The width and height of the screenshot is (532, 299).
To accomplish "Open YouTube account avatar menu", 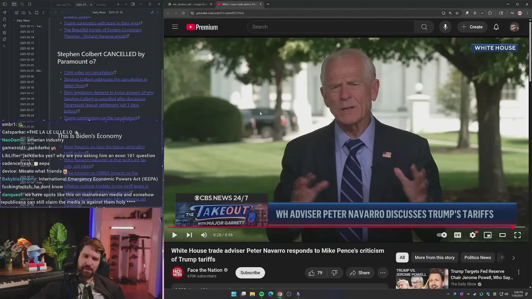I will pyautogui.click(x=515, y=27).
